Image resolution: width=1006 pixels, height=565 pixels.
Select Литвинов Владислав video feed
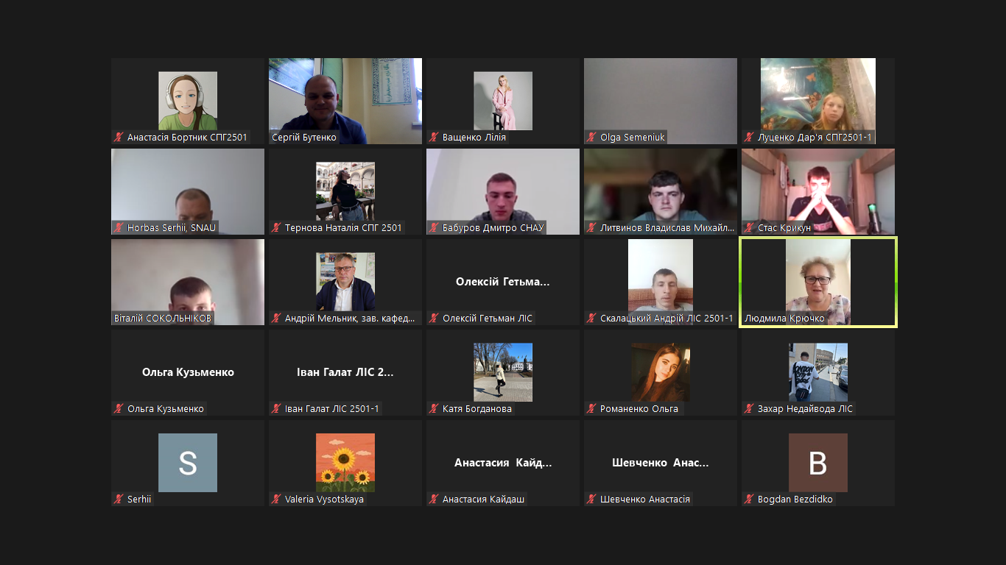(x=661, y=191)
